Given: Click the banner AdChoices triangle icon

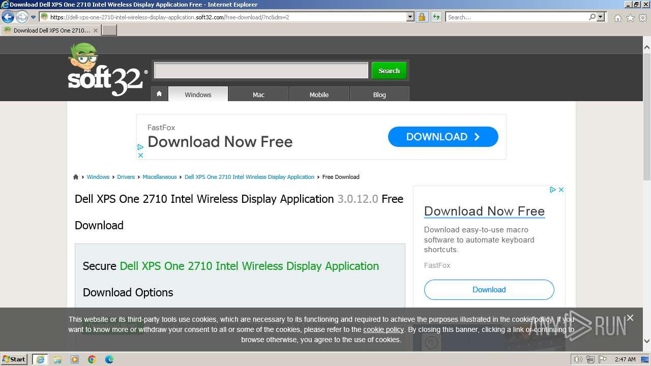Looking at the screenshot, I should coord(140,147).
